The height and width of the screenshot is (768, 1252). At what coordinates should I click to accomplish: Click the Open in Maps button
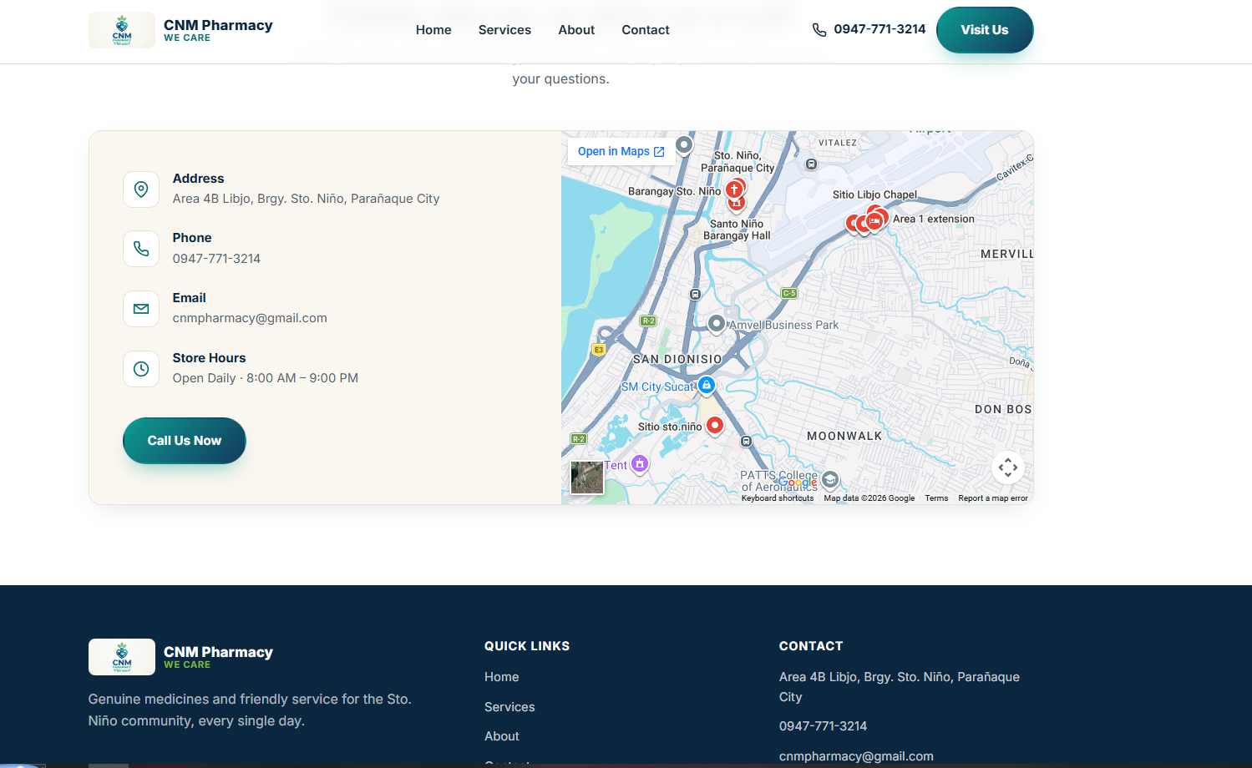(x=621, y=152)
